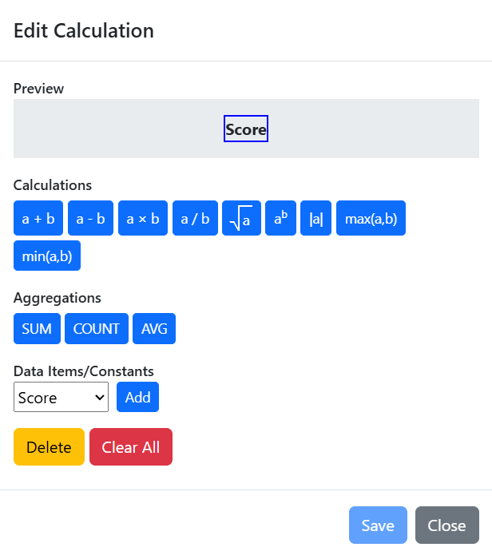Clear All elements from the calculation

131,446
